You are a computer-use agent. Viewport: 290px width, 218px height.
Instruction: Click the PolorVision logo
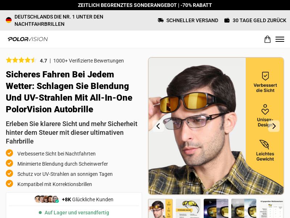click(28, 39)
